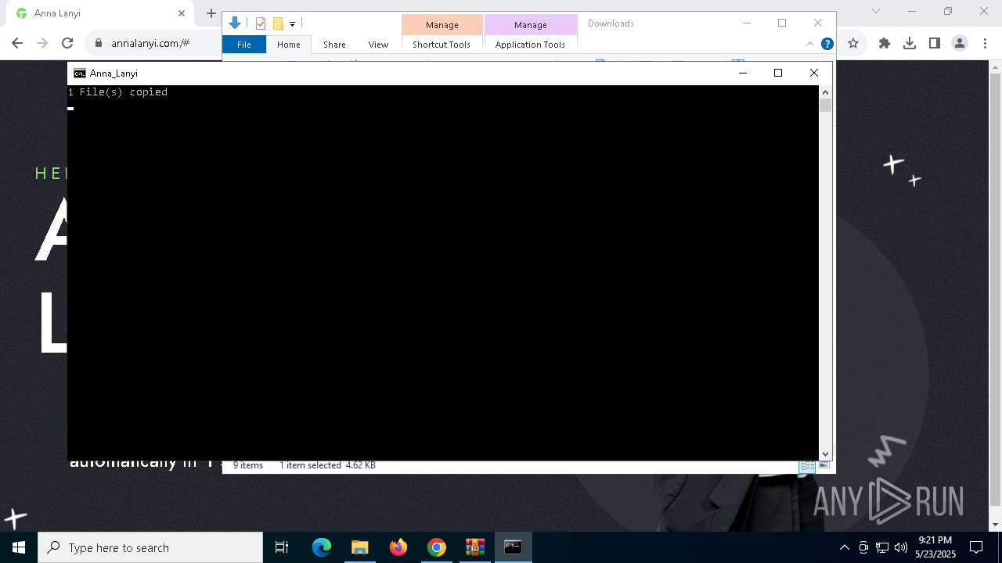Open File Explorer from taskbar
Screen dimensions: 1002x563
tap(359, 547)
